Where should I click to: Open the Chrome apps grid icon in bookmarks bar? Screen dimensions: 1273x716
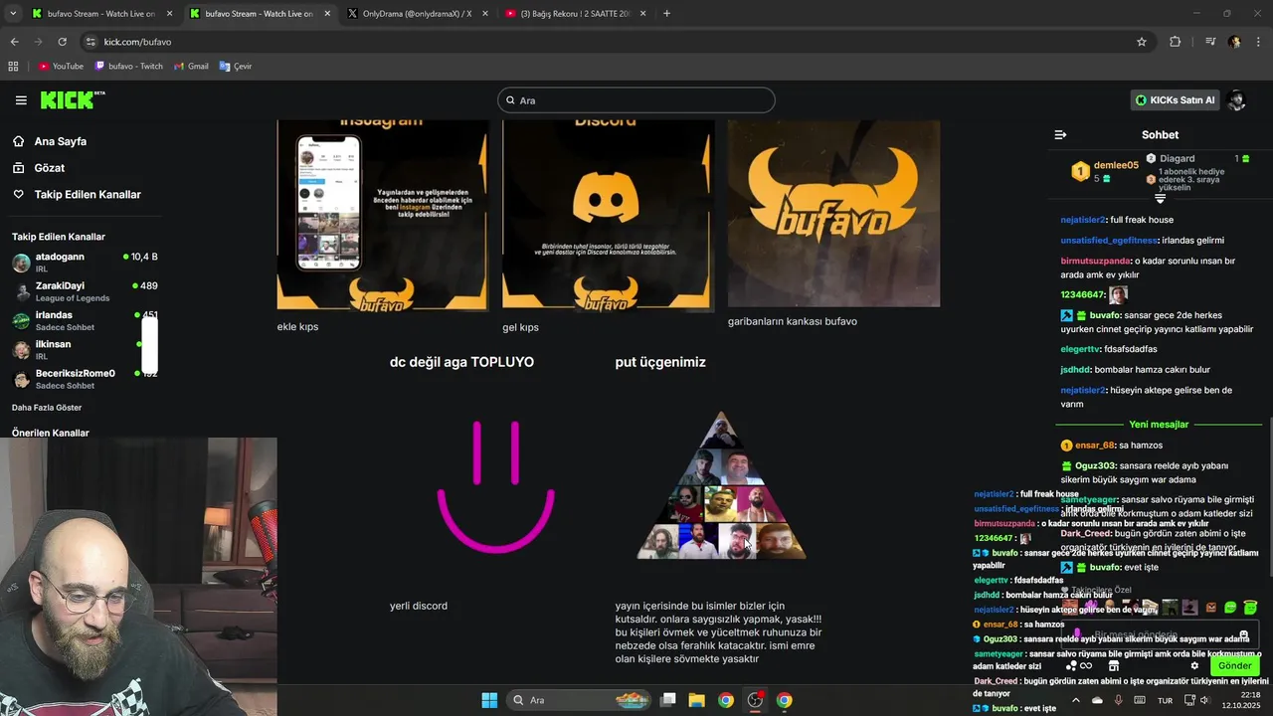[x=13, y=67]
